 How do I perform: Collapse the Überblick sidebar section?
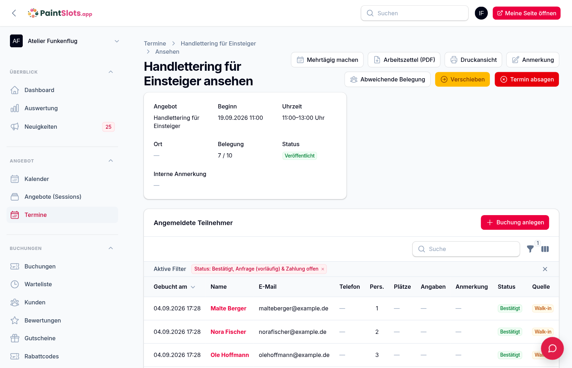point(111,72)
